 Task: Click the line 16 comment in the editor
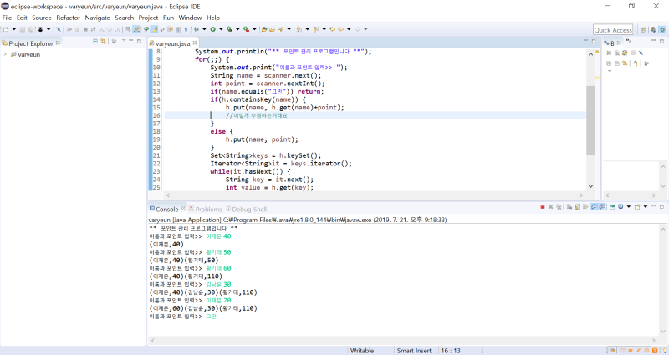257,115
